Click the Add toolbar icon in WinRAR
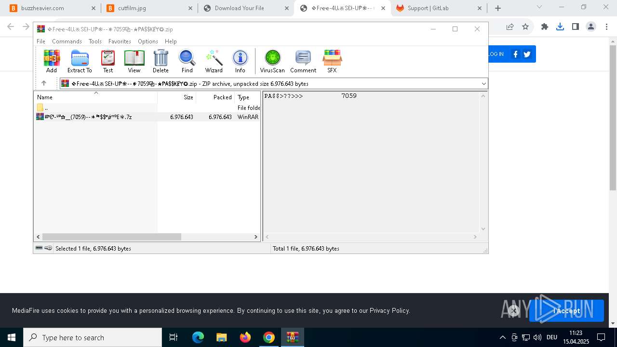The image size is (617, 347). click(52, 61)
